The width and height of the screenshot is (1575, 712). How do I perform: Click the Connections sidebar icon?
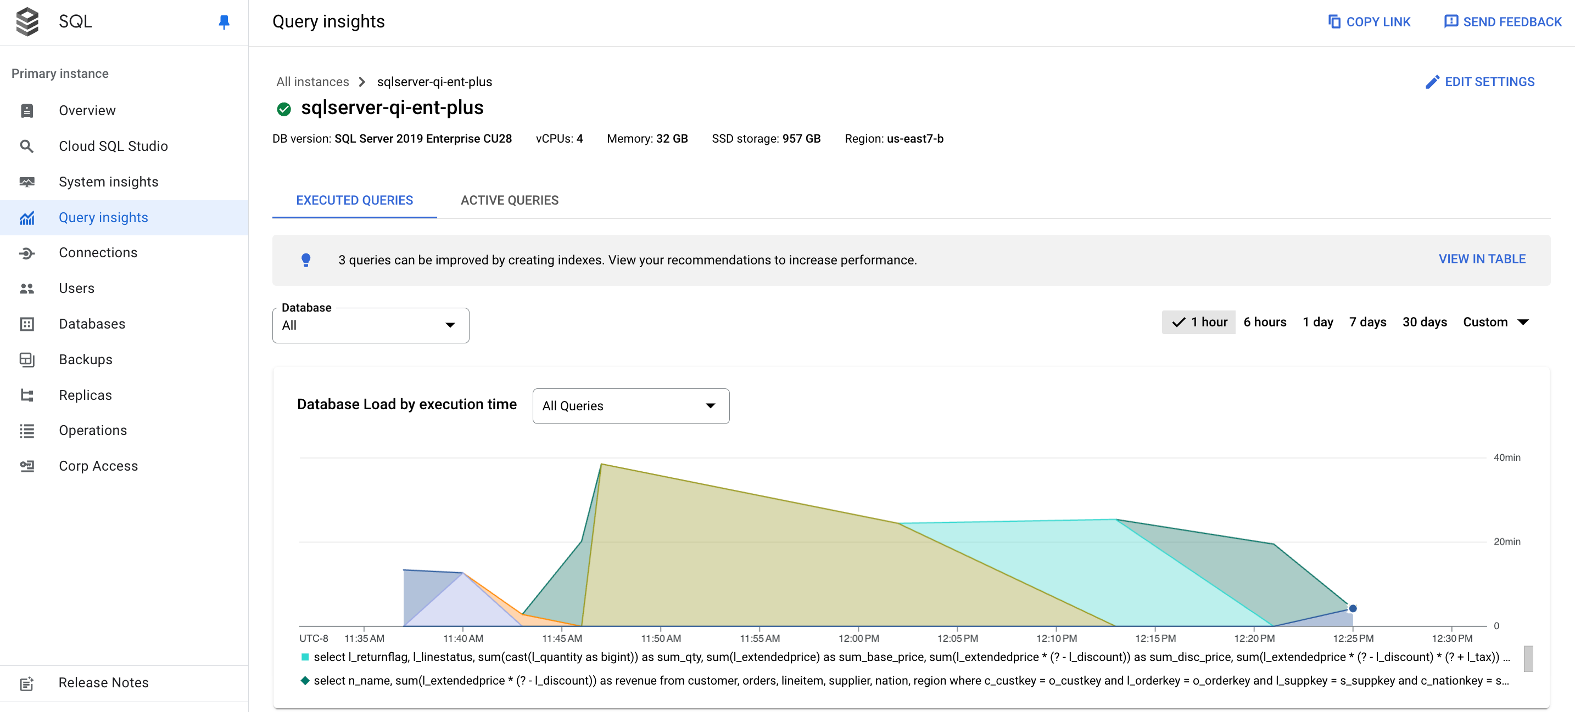tap(26, 253)
